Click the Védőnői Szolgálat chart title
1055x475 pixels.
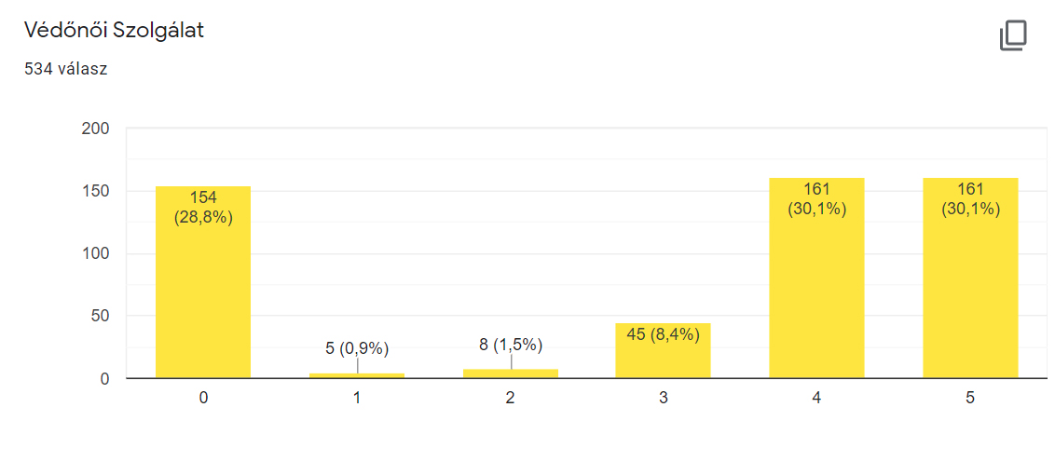114,31
